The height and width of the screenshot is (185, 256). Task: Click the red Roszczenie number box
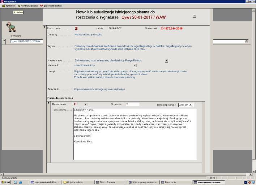click(76, 29)
